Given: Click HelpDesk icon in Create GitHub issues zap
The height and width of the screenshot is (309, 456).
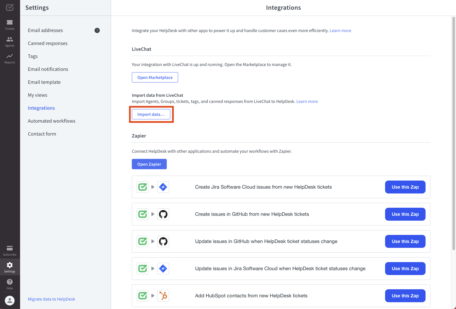Looking at the screenshot, I should (x=142, y=214).
